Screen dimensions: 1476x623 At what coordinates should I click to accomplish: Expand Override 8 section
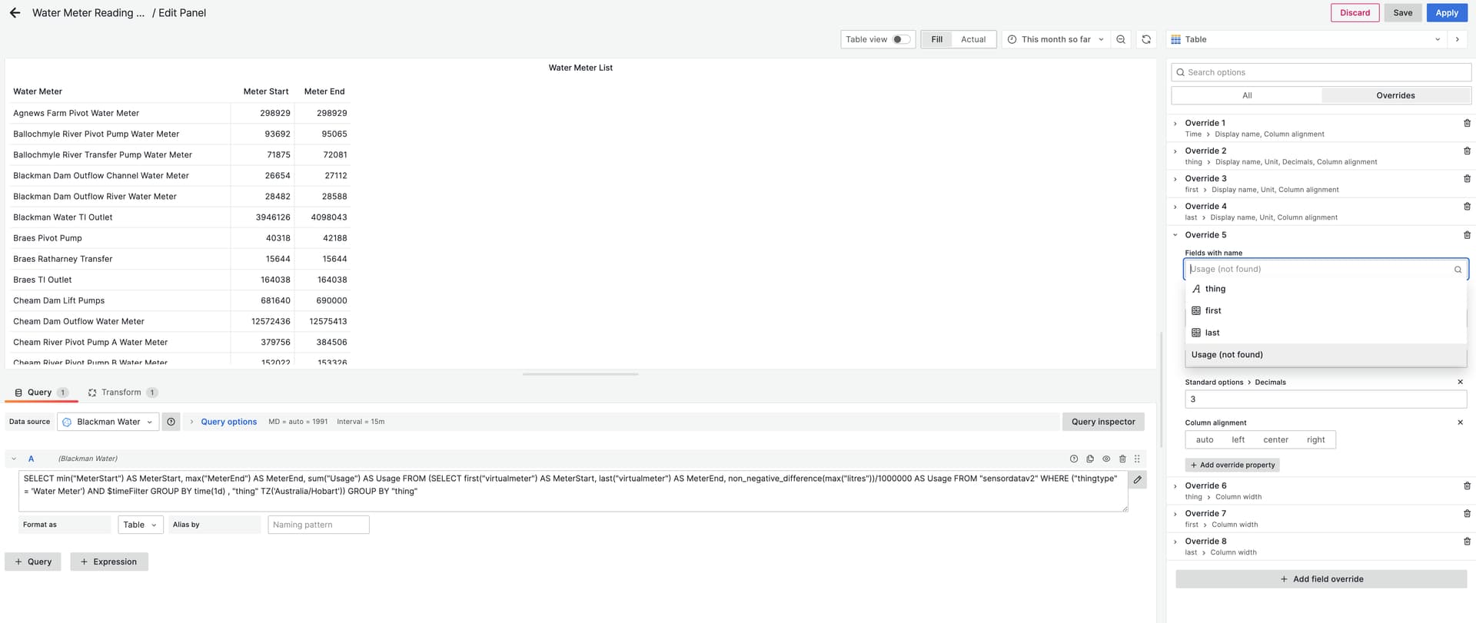1175,541
